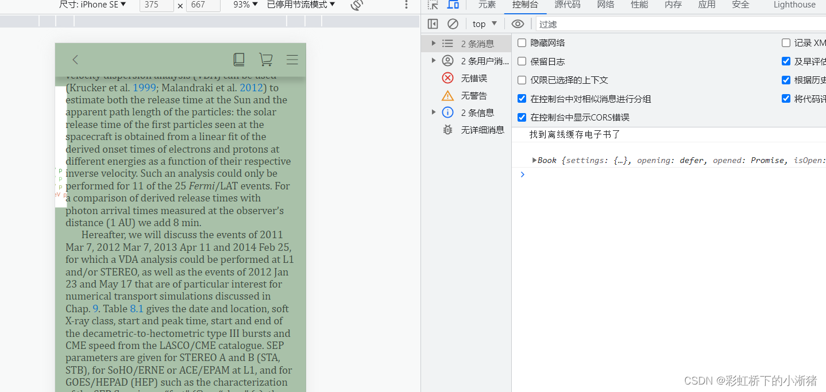
Task: Open the 已停用节流模式 throttling dropdown
Action: [x=301, y=5]
